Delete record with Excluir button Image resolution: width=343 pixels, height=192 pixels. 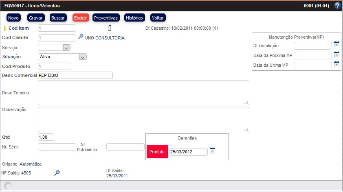[80, 18]
